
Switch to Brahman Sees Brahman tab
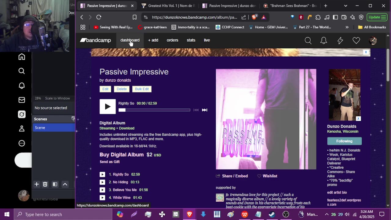tap(290, 5)
